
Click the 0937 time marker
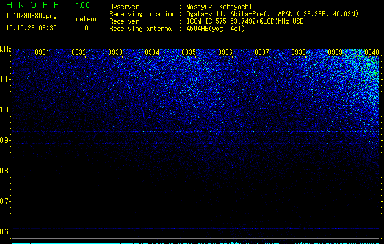[x=262, y=52]
